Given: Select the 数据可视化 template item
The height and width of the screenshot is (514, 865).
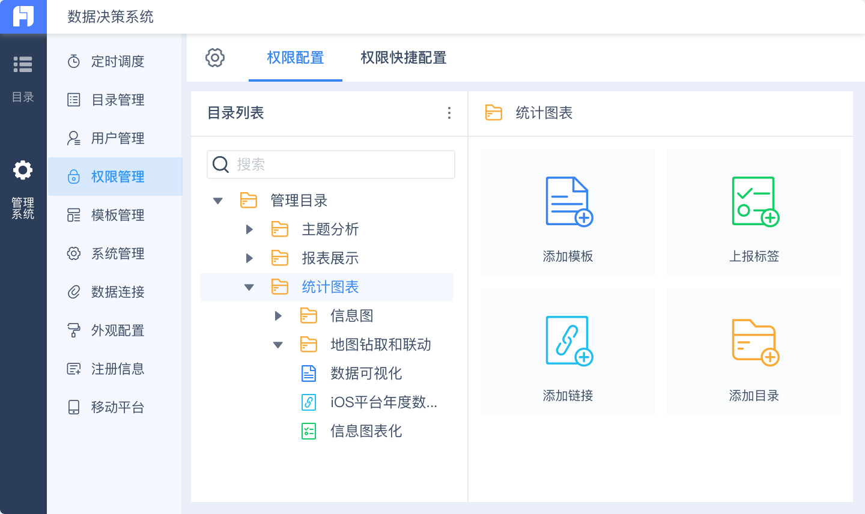Looking at the screenshot, I should tap(366, 373).
